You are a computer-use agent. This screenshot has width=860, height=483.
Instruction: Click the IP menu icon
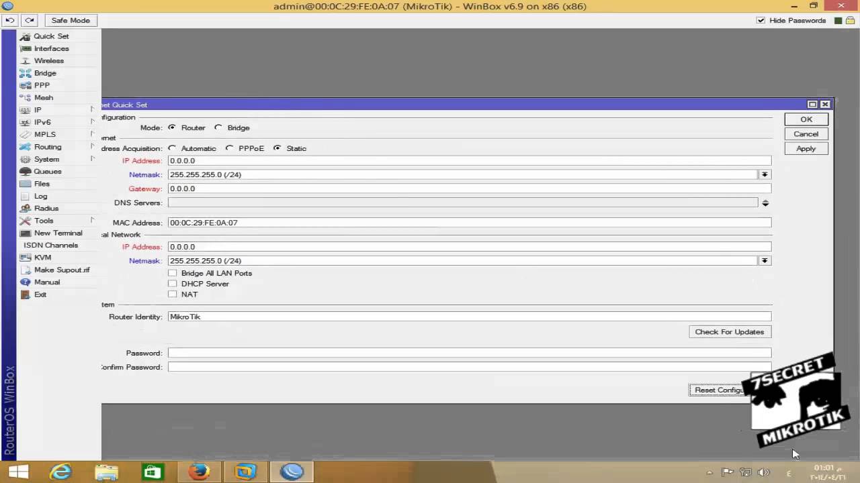coord(25,110)
